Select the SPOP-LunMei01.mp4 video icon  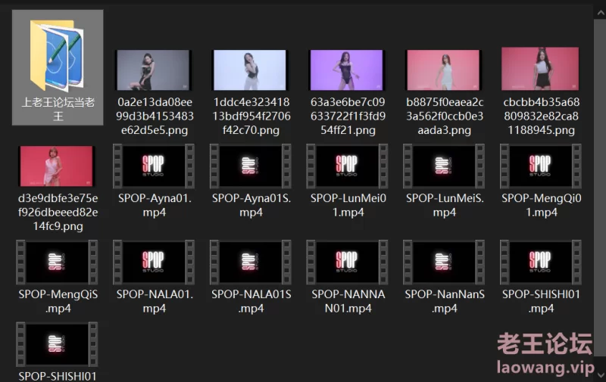click(347, 166)
